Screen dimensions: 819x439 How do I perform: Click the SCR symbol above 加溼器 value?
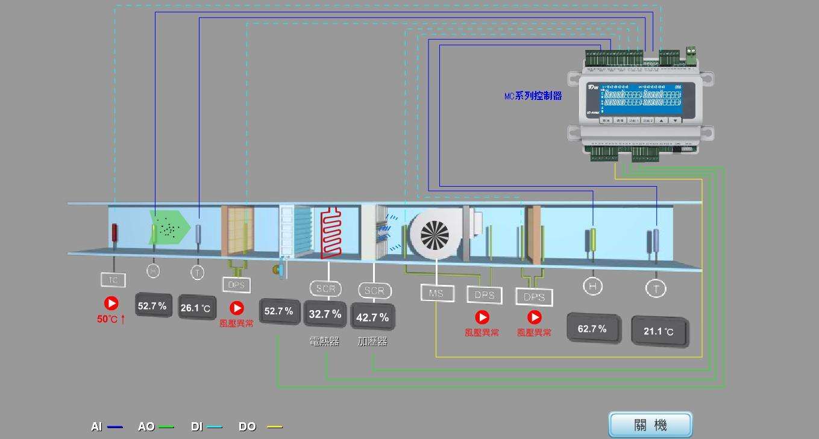point(374,291)
